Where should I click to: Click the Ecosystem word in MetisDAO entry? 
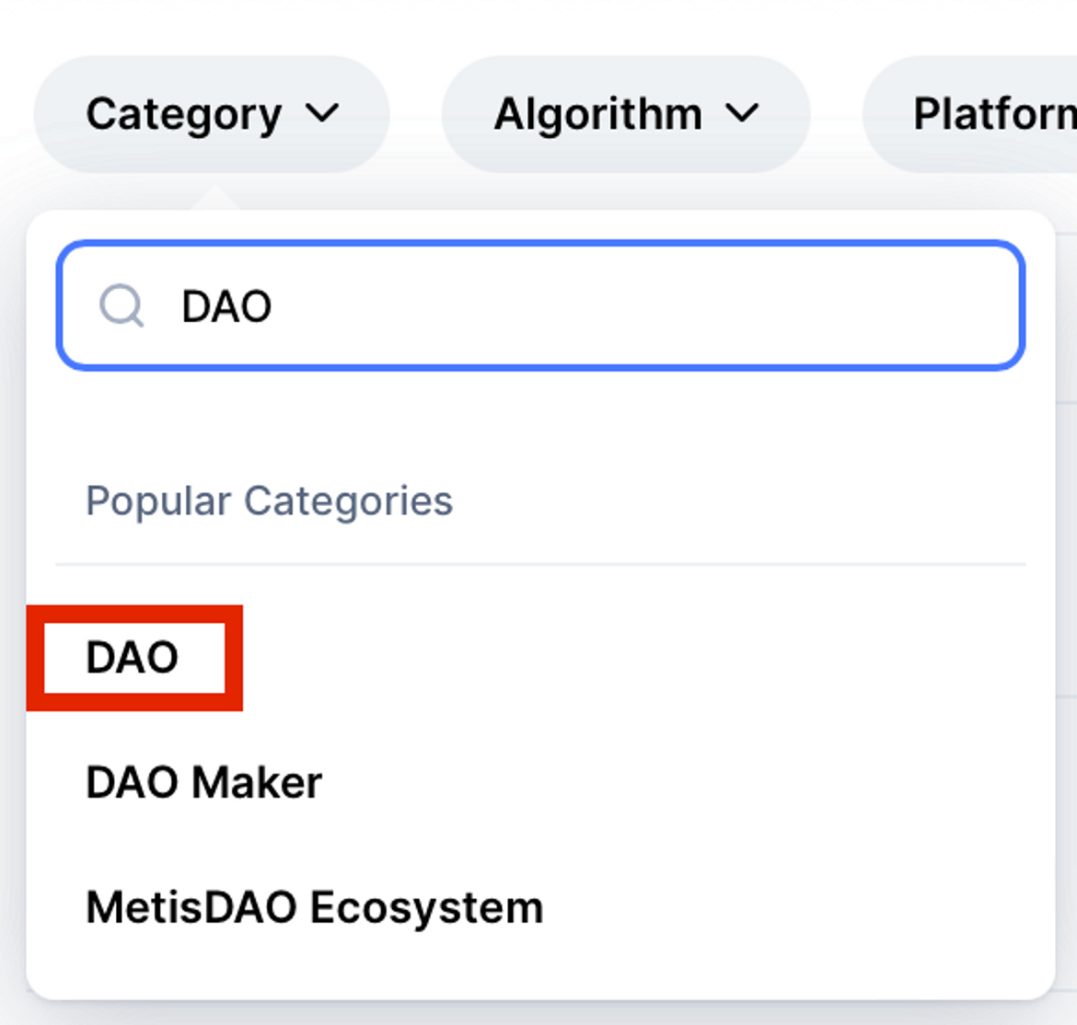click(426, 908)
